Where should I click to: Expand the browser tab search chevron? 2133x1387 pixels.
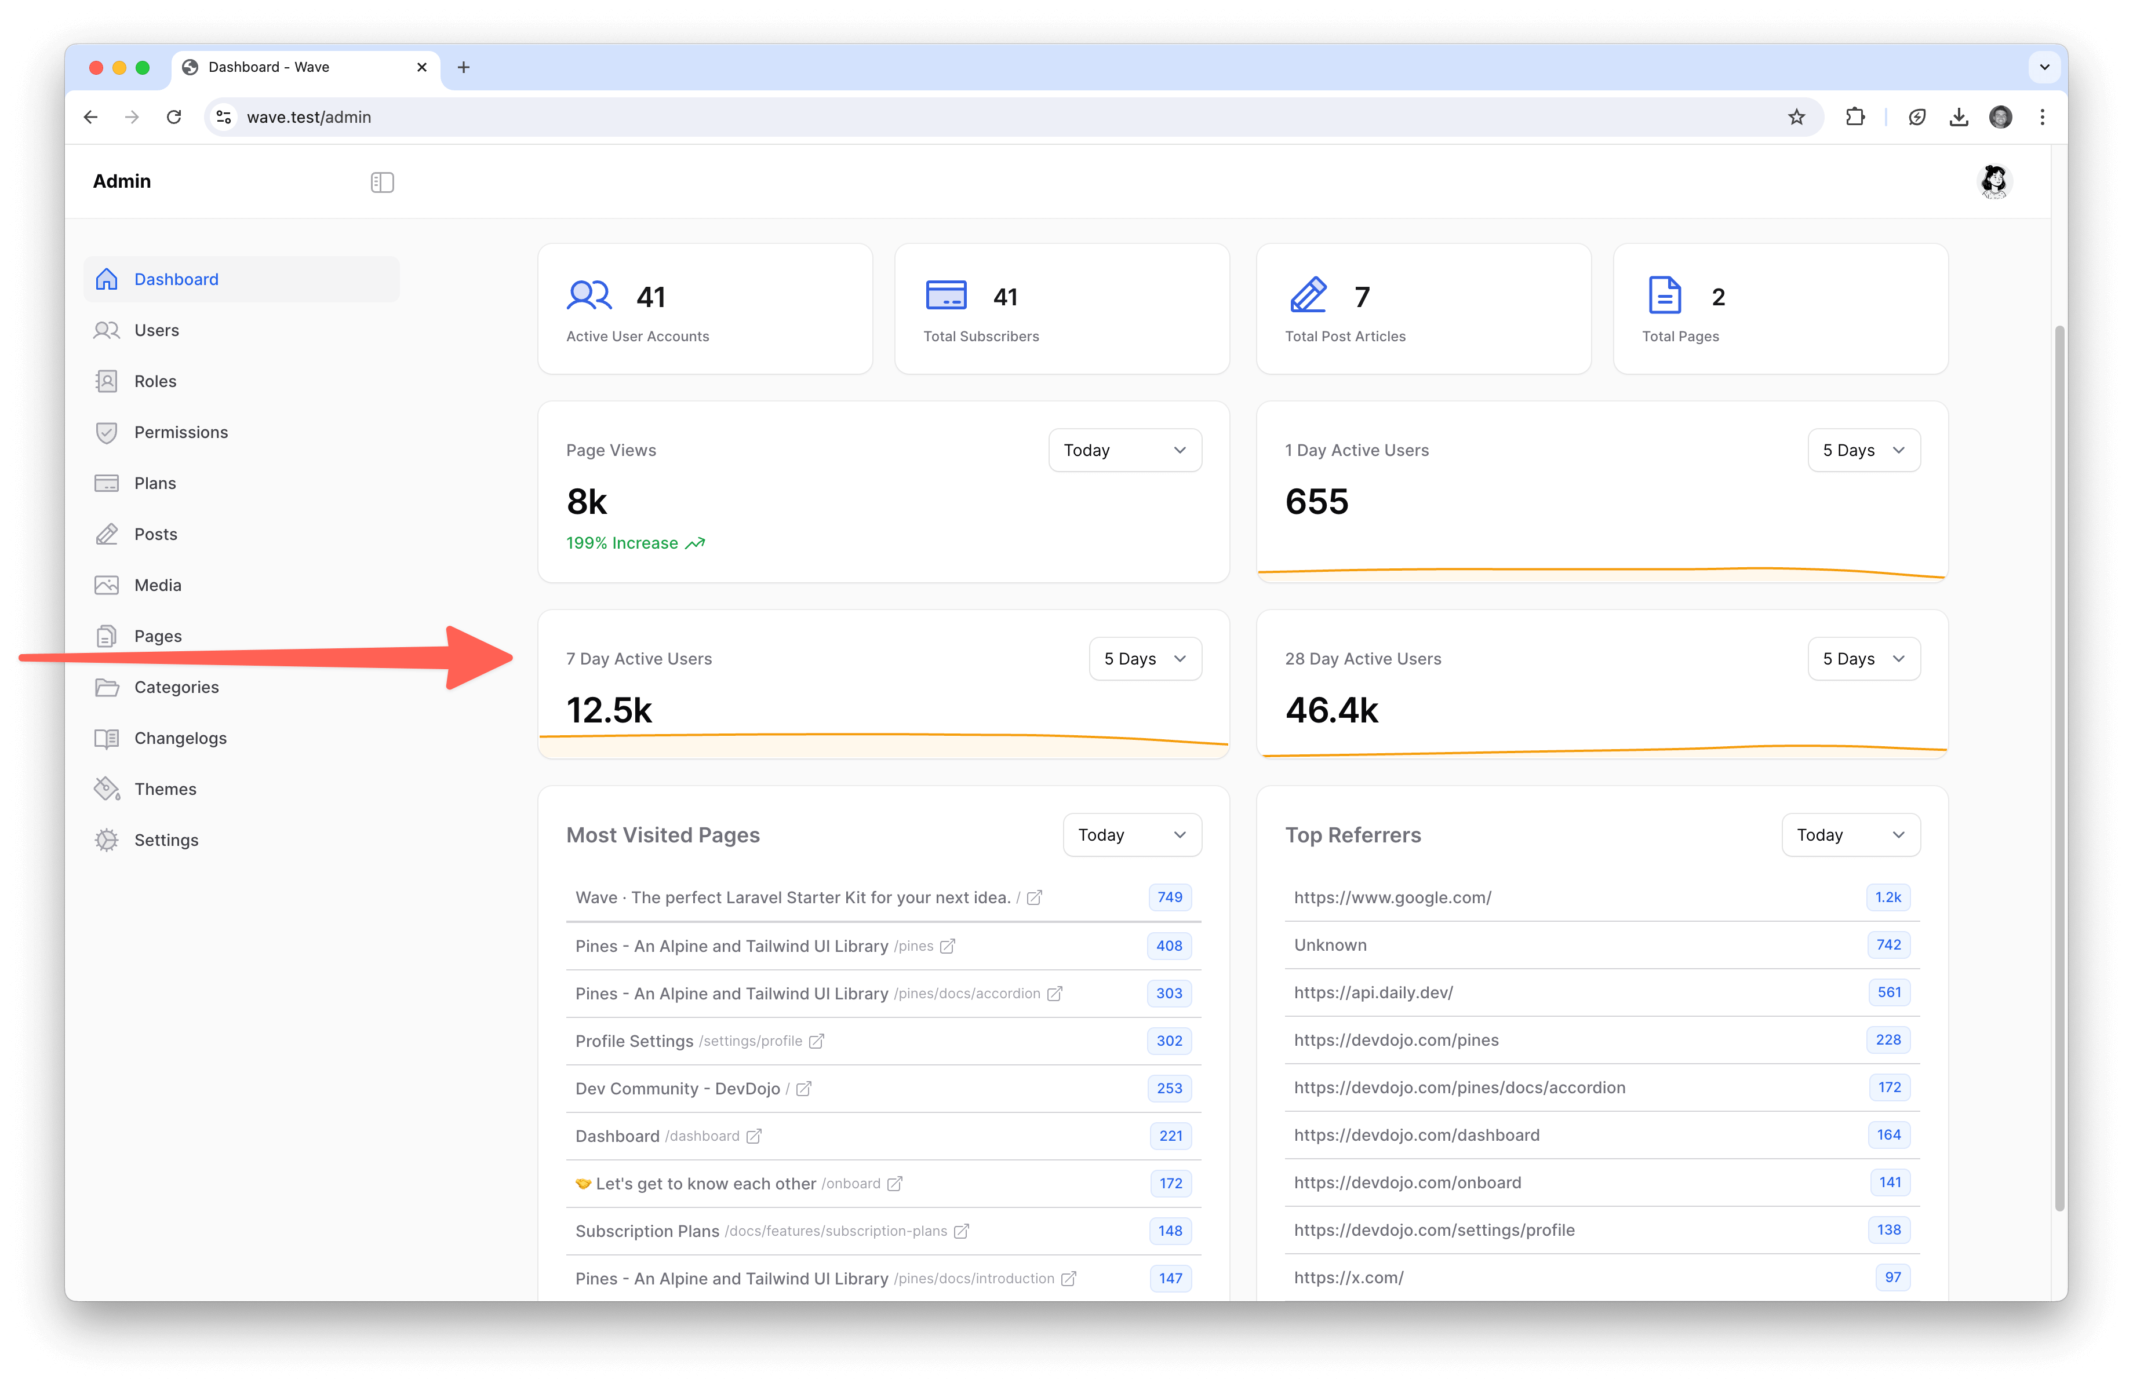point(2044,67)
